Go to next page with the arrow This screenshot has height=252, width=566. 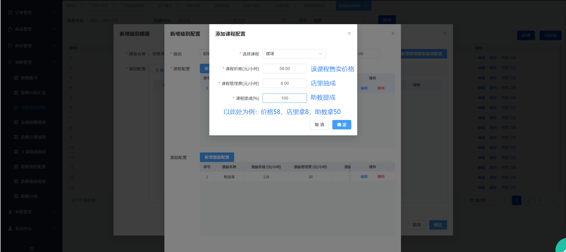click(552, 200)
